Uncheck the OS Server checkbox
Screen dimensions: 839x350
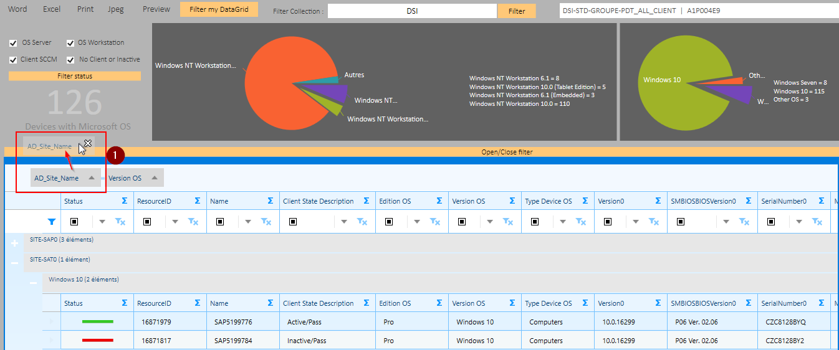(13, 43)
